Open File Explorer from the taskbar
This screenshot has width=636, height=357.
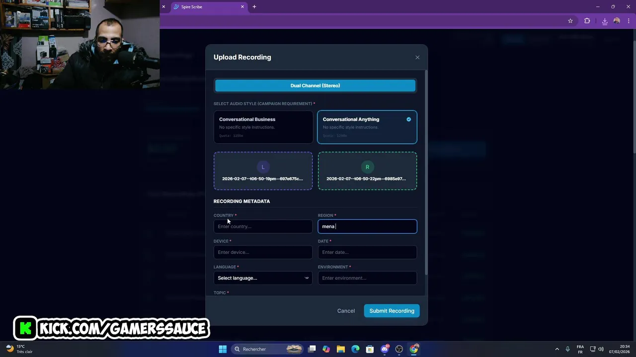tap(341, 349)
